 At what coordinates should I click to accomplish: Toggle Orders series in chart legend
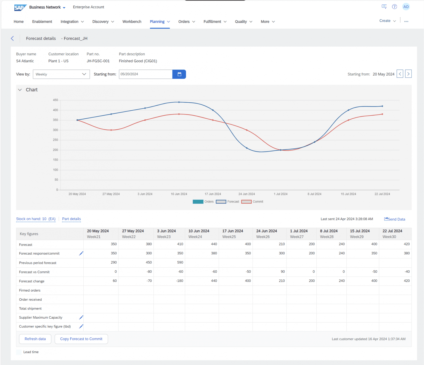[x=203, y=202]
